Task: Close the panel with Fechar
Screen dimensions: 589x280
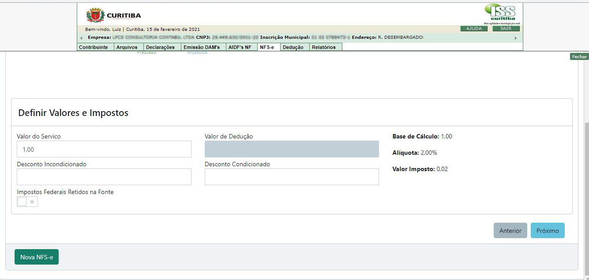Action: tap(579, 56)
